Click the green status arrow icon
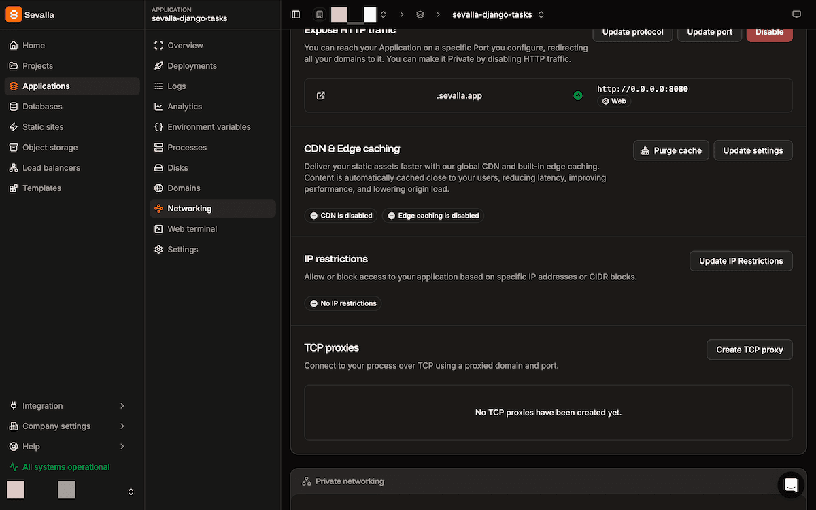Viewport: 816px width, 510px height. point(578,96)
